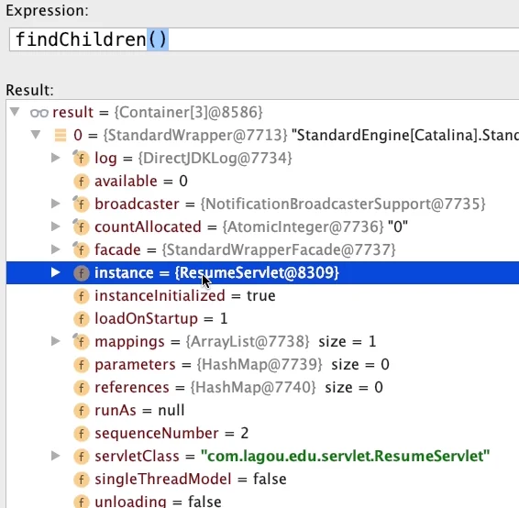Select the singleThreadModel = false row
Image resolution: width=519 pixels, height=508 pixels.
tap(262, 479)
